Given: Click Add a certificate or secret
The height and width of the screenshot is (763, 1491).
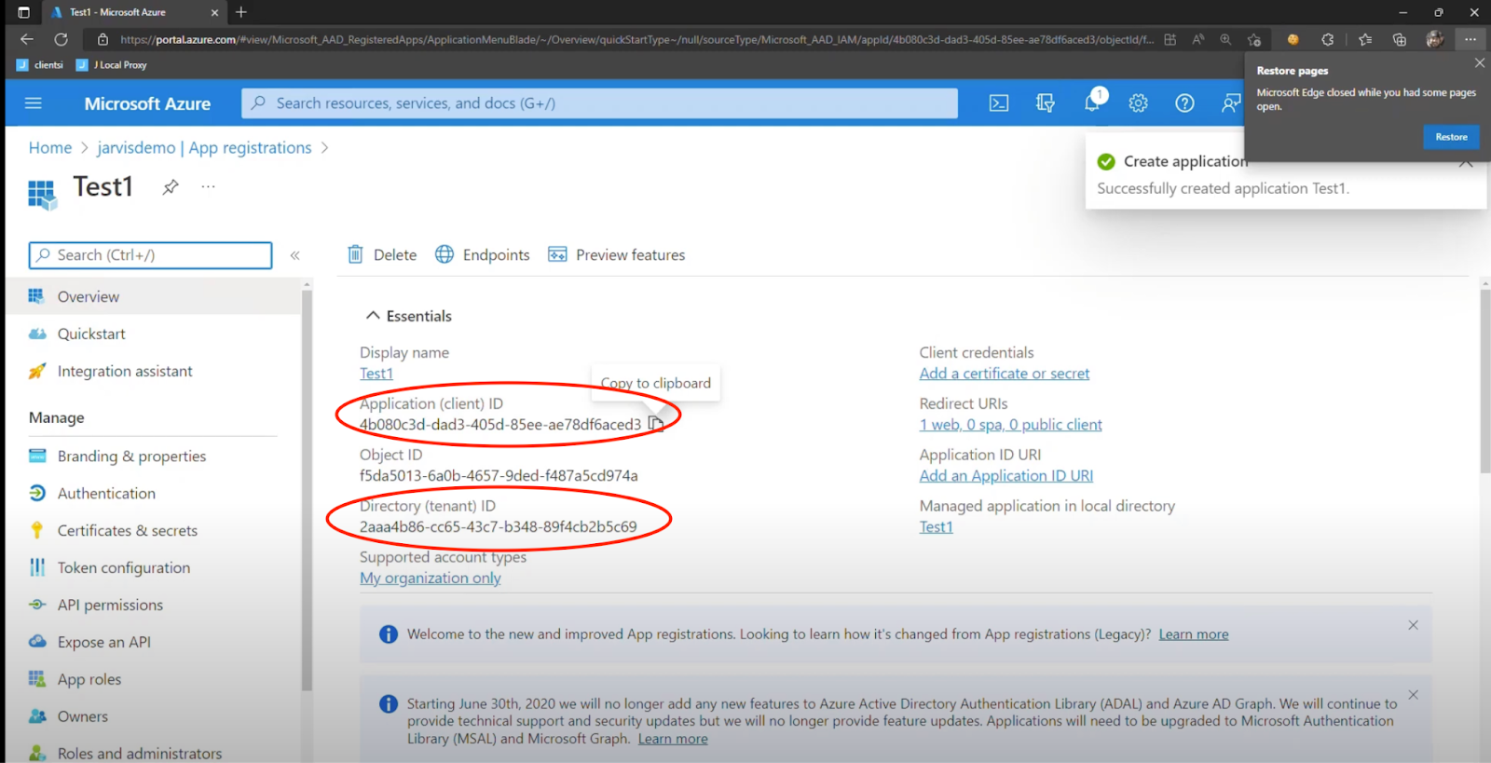Looking at the screenshot, I should 1004,373.
